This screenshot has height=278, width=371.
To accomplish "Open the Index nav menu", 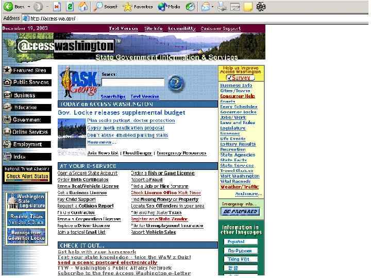I will [x=27, y=157].
